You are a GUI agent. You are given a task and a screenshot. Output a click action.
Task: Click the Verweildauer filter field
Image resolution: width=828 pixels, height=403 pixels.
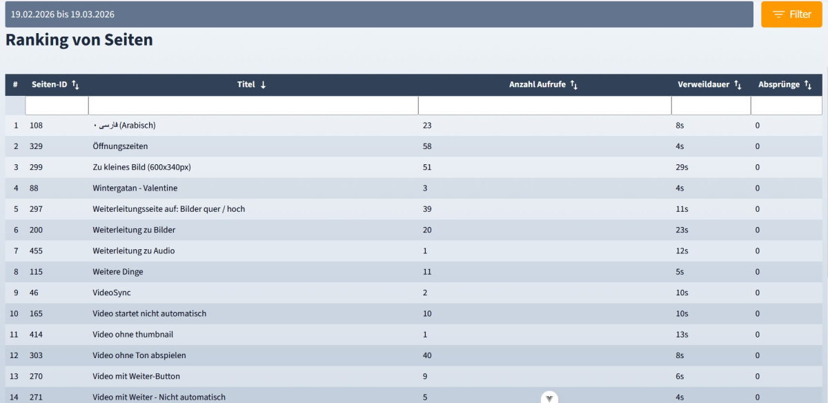point(709,104)
